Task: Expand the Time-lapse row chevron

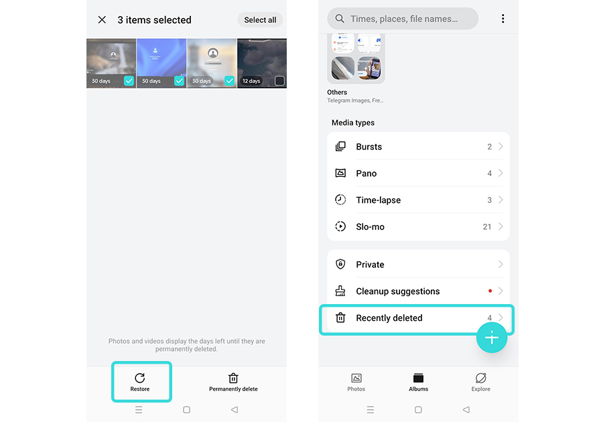Action: 501,200
